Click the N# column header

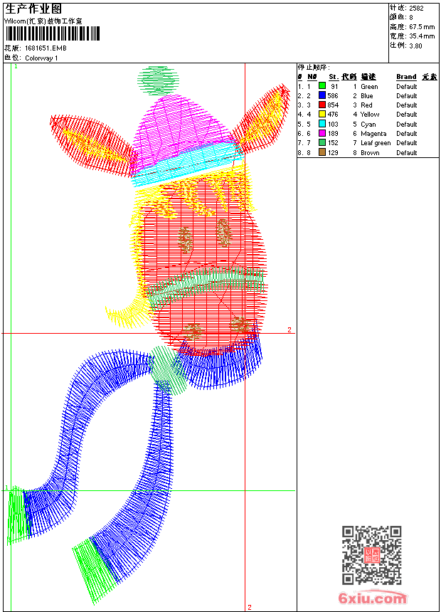312,77
